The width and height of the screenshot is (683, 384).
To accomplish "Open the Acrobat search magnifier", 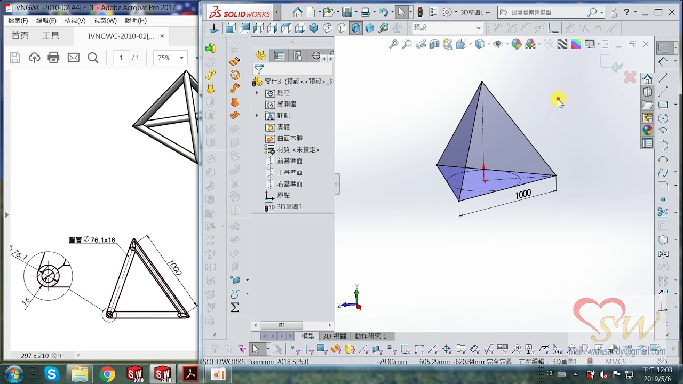I will tap(93, 58).
